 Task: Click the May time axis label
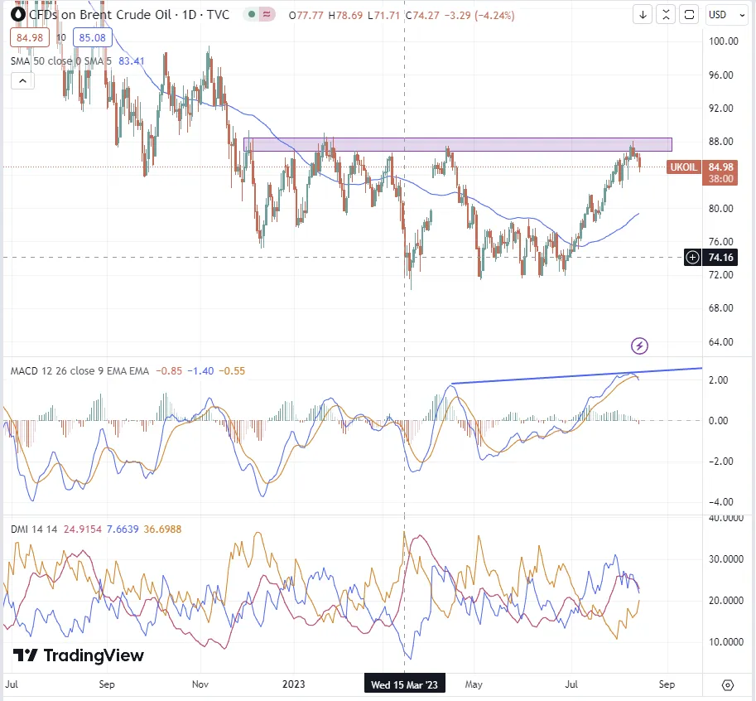pos(474,684)
